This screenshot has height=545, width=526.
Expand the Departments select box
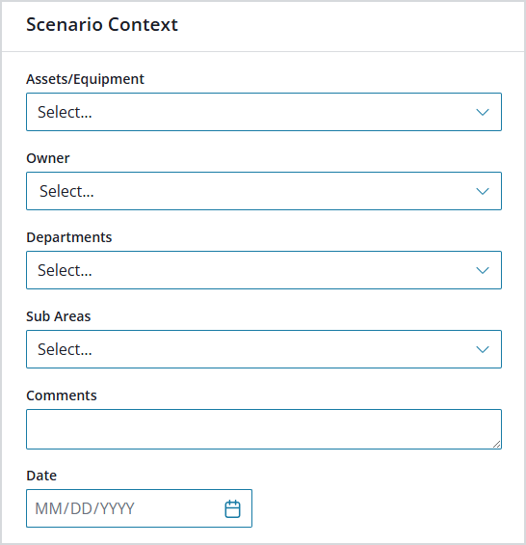264,270
